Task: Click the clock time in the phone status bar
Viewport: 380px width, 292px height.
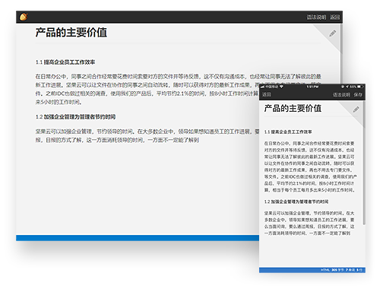Action: pos(312,87)
